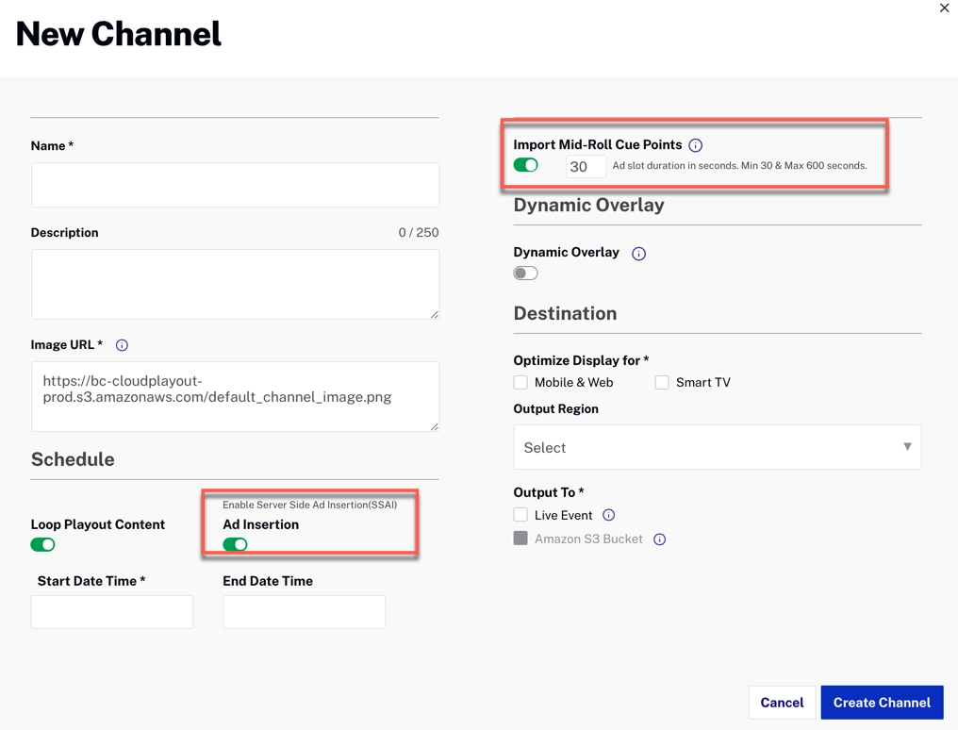Screen dimensions: 958x730
Task: Click info icon beside Import Mid-Roll Cue Points
Action: click(x=695, y=145)
